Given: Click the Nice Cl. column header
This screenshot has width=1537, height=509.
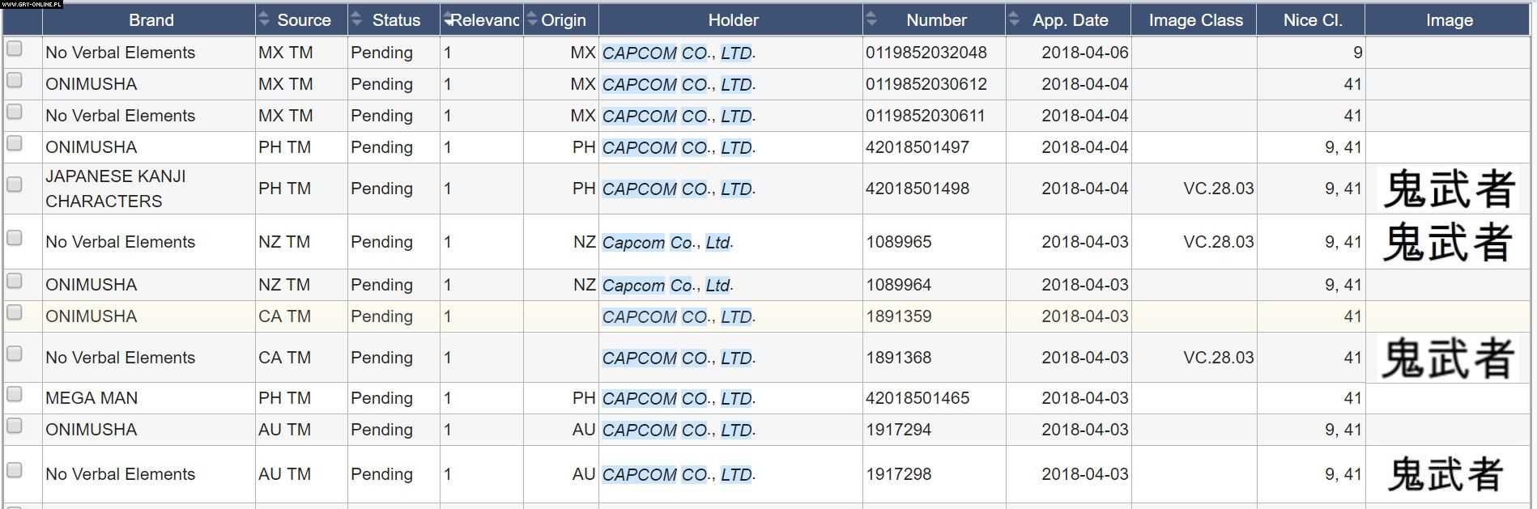Looking at the screenshot, I should coord(1312,20).
